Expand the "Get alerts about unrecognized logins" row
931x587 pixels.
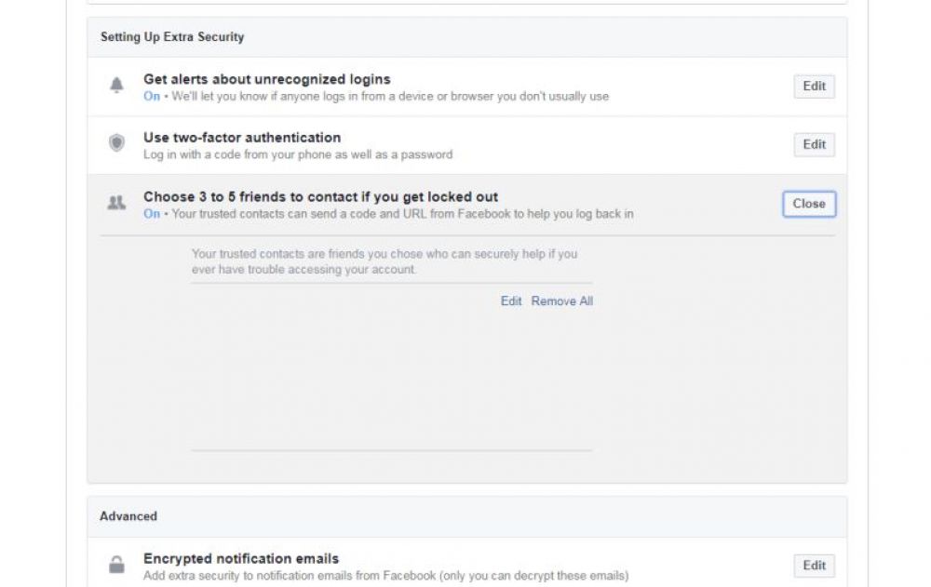[x=266, y=80]
